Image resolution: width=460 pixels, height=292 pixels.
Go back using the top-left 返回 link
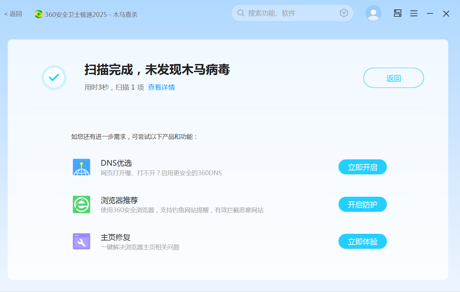(x=13, y=14)
